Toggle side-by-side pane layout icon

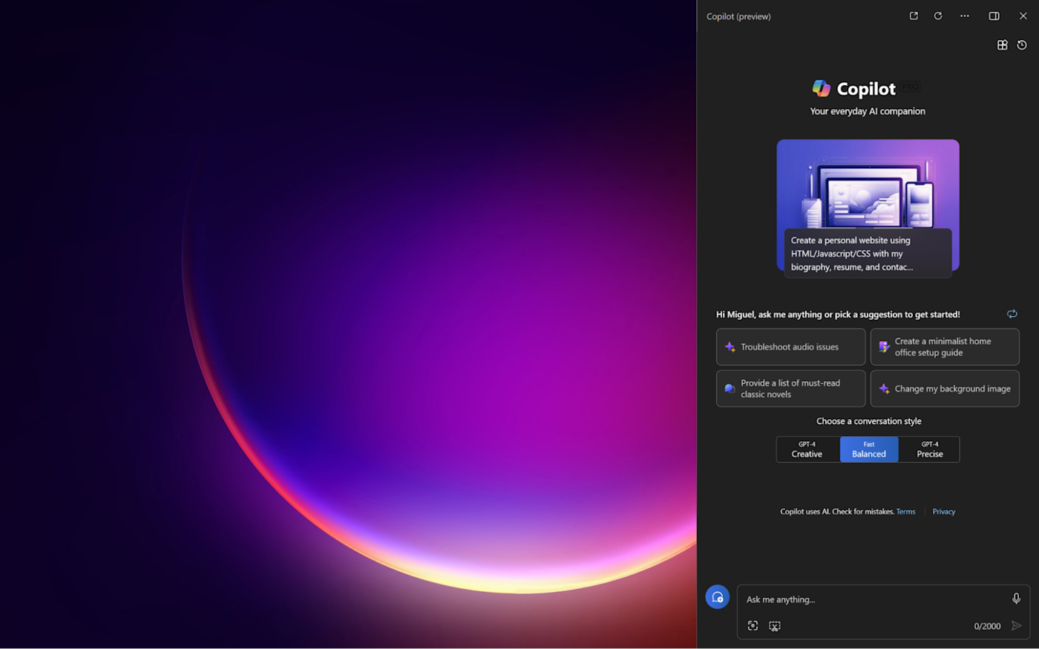(x=994, y=16)
